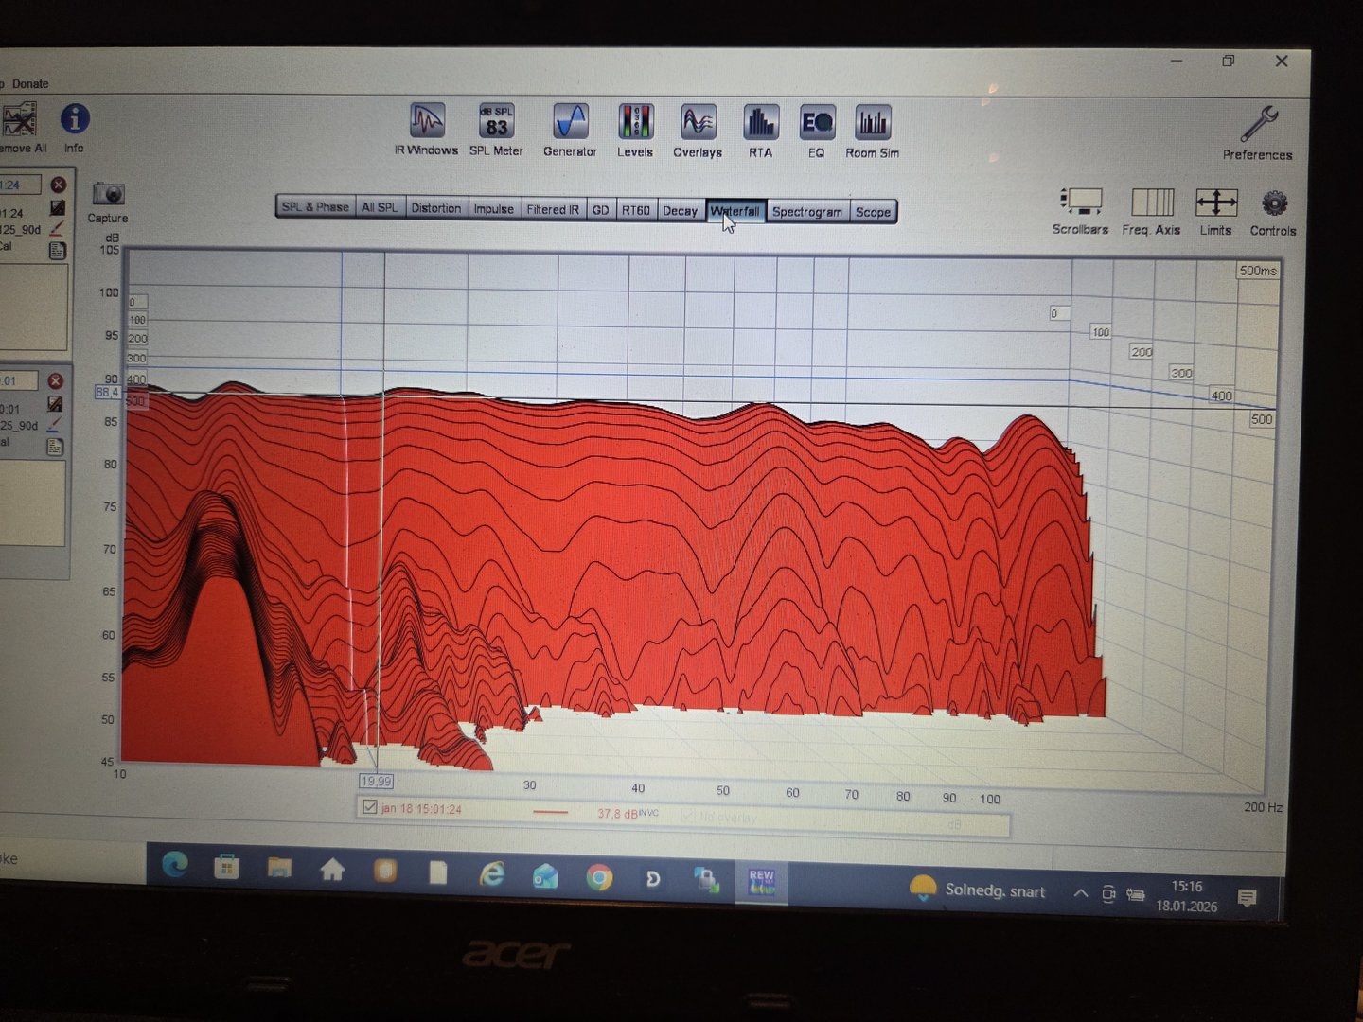Launch the signal Generator
The height and width of the screenshot is (1022, 1363).
click(x=570, y=130)
